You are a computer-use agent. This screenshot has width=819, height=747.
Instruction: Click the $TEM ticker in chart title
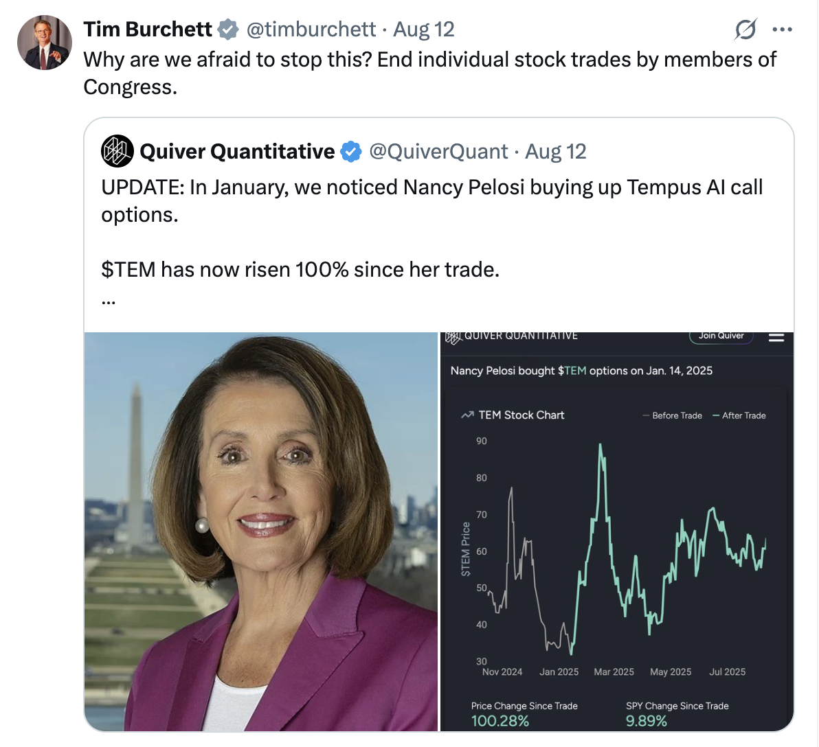(572, 371)
